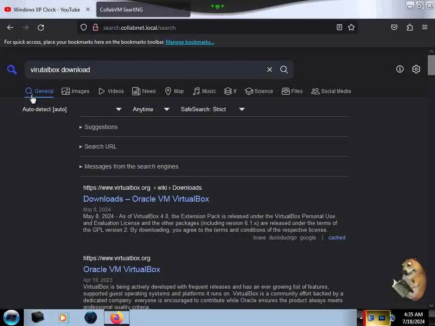
Task: Switch to Images search category
Action: click(x=76, y=91)
